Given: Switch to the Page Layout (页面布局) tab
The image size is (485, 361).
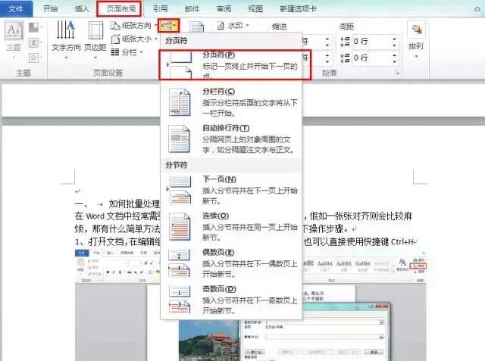Looking at the screenshot, I should (120, 8).
